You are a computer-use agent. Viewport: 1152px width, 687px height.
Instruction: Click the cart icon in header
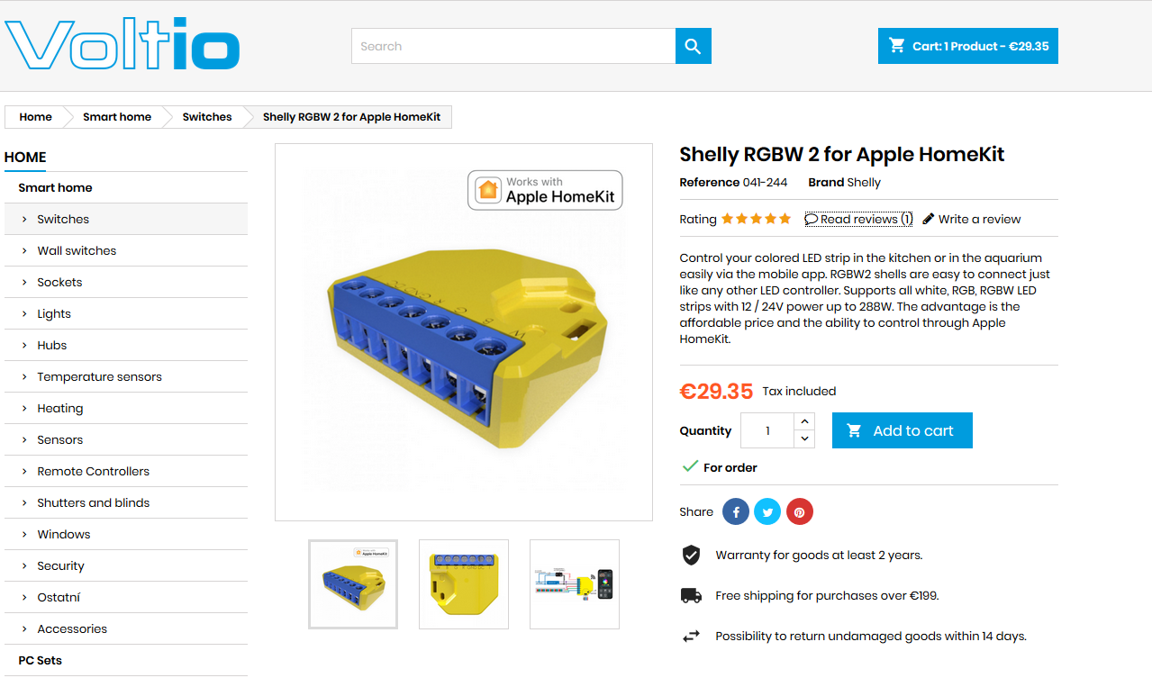pos(897,46)
